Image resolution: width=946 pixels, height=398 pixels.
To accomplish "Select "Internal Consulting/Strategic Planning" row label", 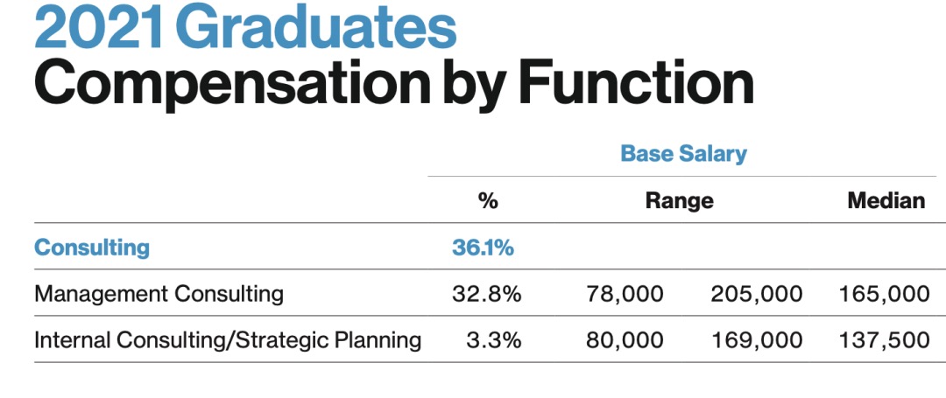I will [x=228, y=340].
